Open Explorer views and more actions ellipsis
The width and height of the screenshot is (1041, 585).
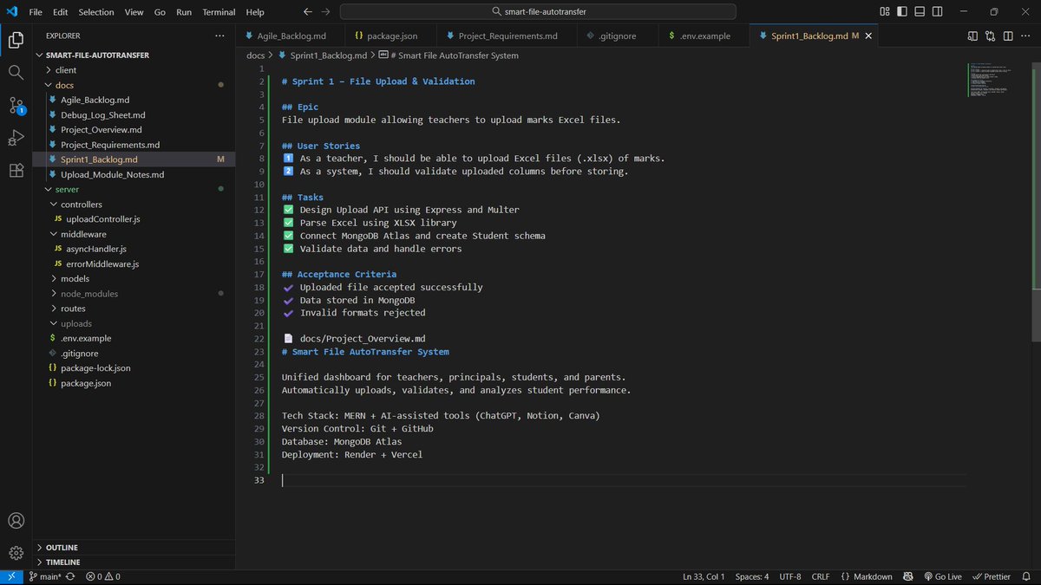click(220, 36)
